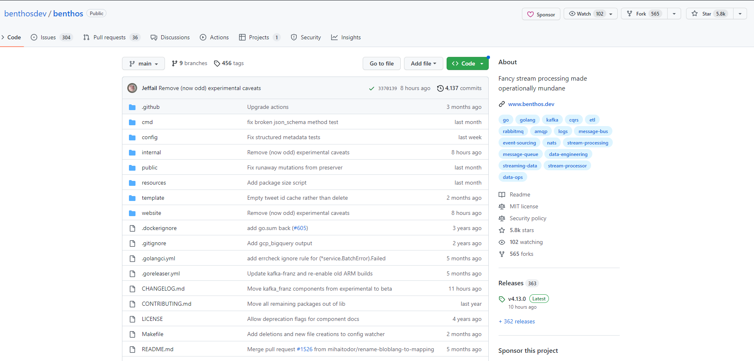Click the Go to file button
The height and width of the screenshot is (361, 754).
[x=382, y=63]
